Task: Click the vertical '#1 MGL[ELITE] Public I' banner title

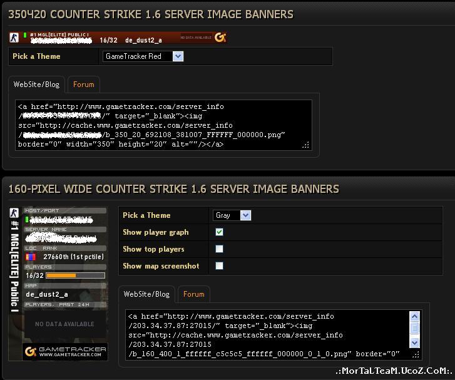Action: (14, 266)
